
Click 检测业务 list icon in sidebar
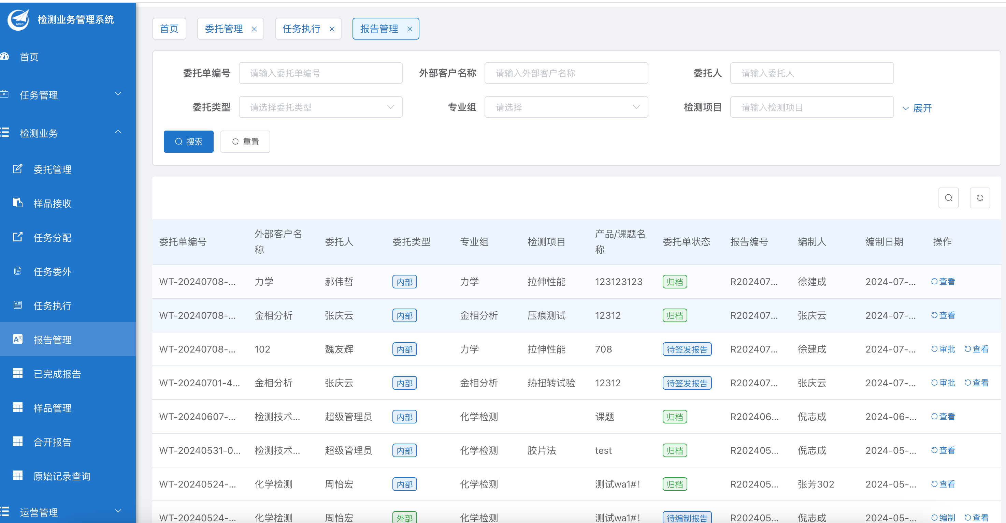(x=4, y=133)
